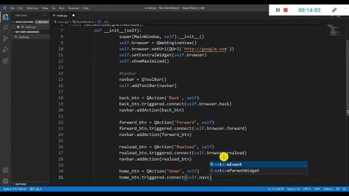The height and width of the screenshot is (196, 349).
Task: Click the 1 unsaved badge
Action: 42,22
